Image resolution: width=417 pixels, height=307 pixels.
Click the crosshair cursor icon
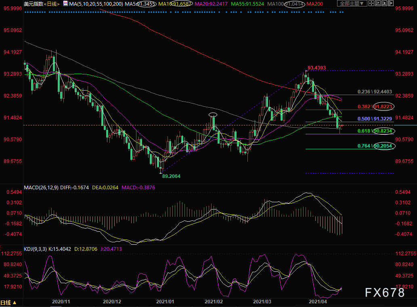click(371, 3)
